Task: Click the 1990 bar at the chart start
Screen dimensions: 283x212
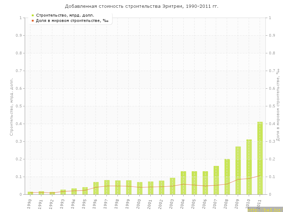Action: tap(30, 193)
